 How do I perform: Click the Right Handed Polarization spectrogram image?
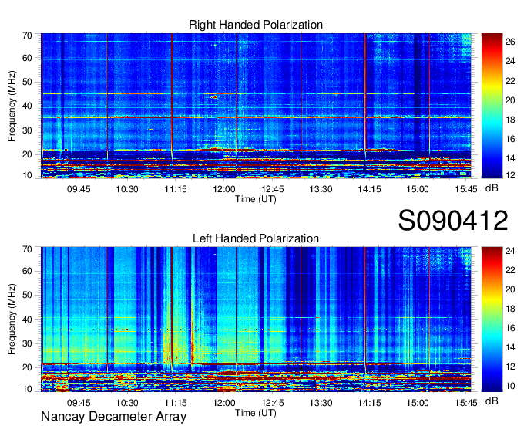coord(256,106)
